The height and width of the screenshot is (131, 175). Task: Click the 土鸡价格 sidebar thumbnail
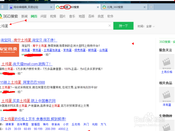(167, 62)
